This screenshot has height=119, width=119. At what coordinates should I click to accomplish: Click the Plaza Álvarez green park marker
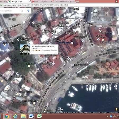click(x=29, y=66)
